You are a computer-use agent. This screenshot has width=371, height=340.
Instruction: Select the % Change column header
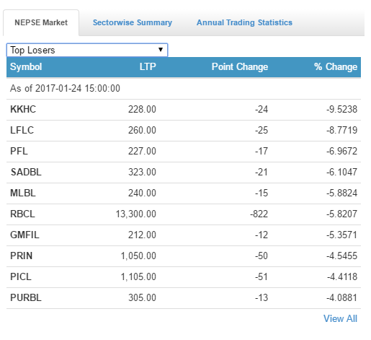click(x=336, y=66)
